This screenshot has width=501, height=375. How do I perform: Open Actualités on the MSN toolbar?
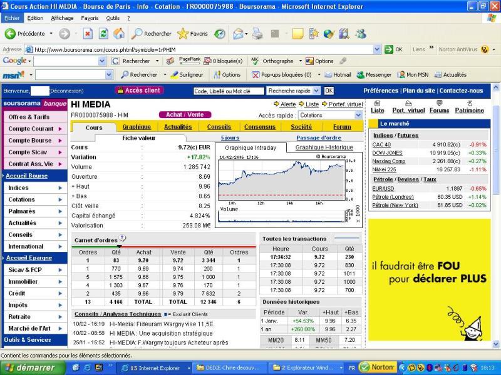click(x=450, y=75)
